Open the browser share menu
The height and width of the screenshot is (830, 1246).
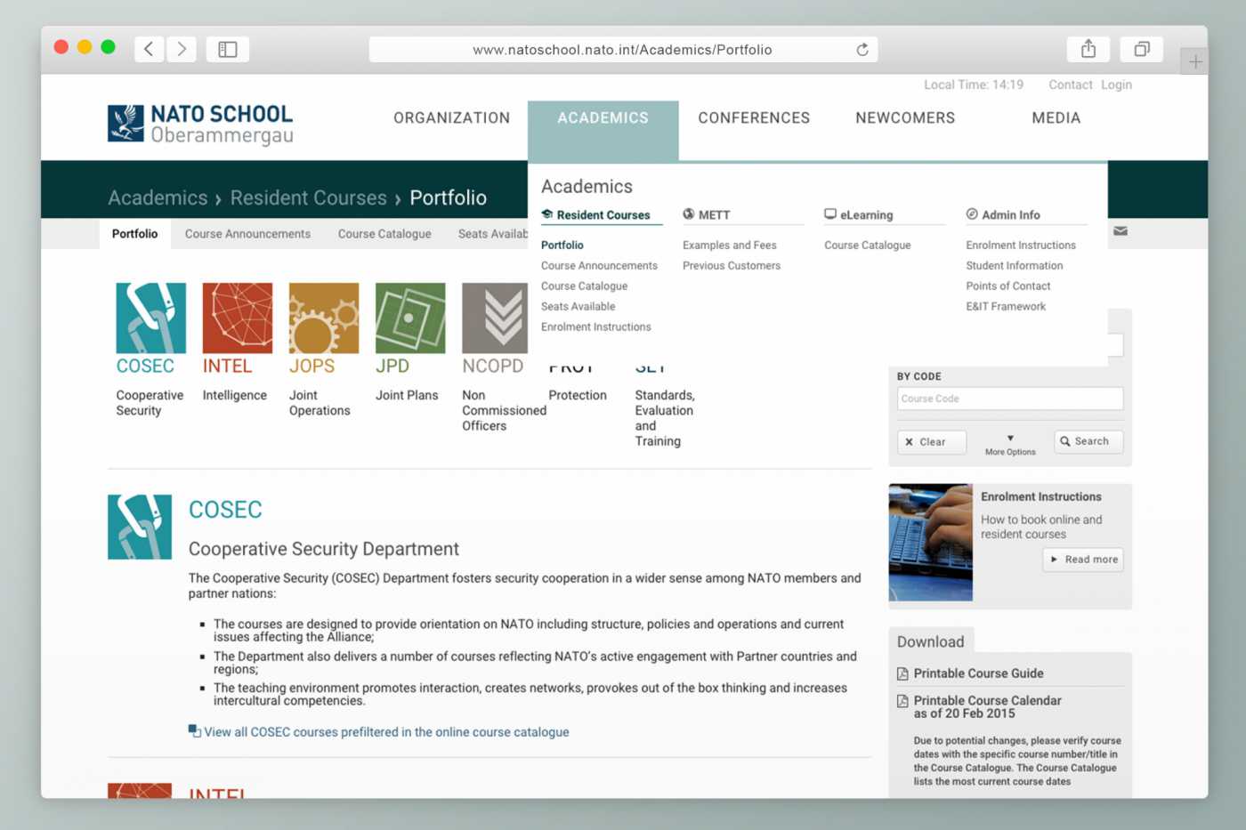pos(1088,49)
